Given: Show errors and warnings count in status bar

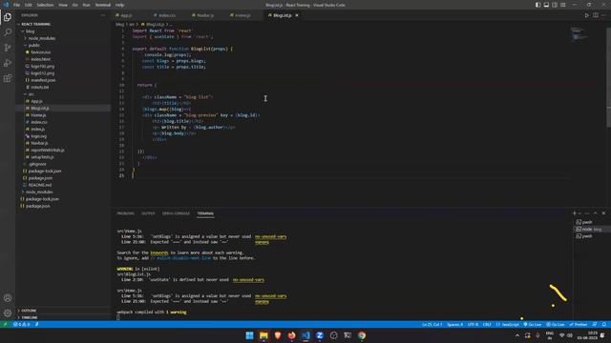Looking at the screenshot, I should tap(21, 324).
